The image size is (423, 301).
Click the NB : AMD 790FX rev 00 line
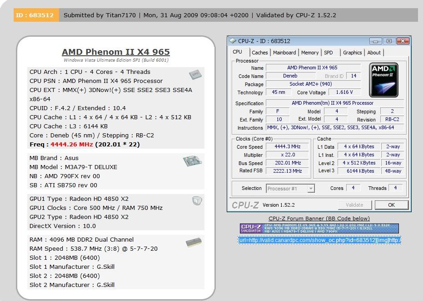click(65, 176)
